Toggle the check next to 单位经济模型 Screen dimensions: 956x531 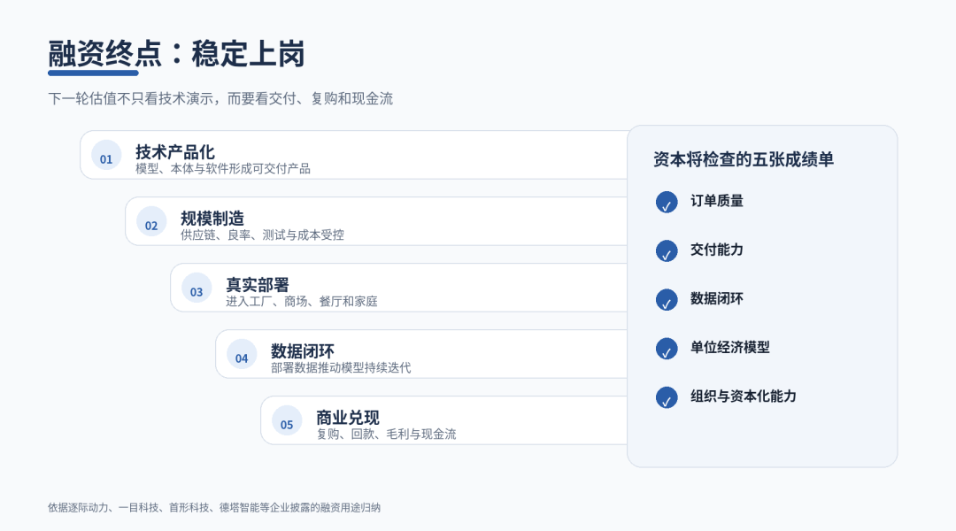[667, 348]
